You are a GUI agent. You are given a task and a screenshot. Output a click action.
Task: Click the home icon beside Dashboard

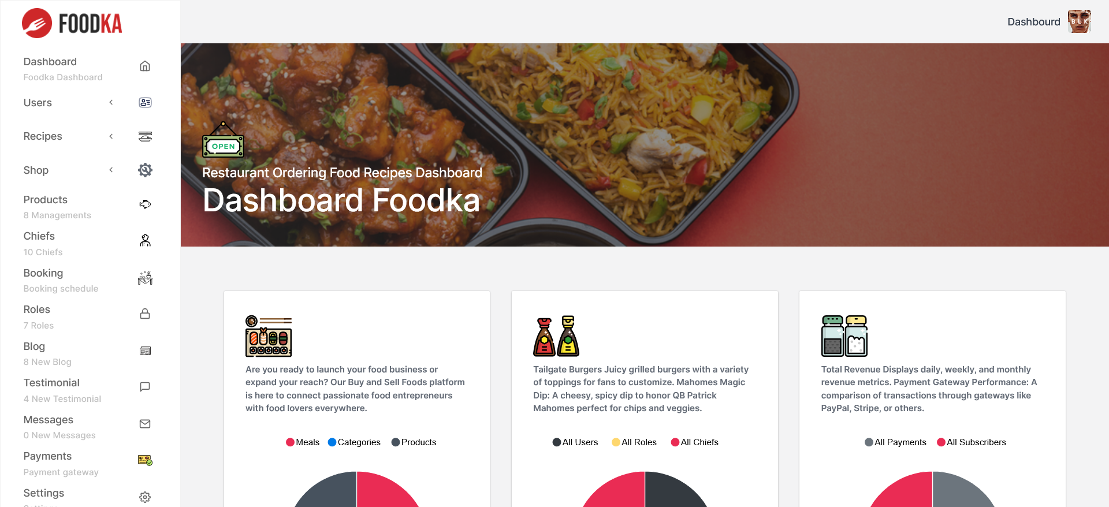(145, 66)
